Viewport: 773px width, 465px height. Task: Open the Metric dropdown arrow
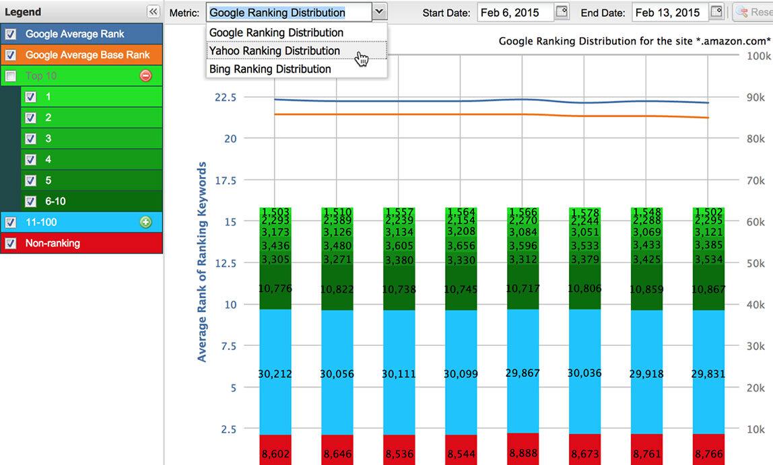[x=378, y=11]
